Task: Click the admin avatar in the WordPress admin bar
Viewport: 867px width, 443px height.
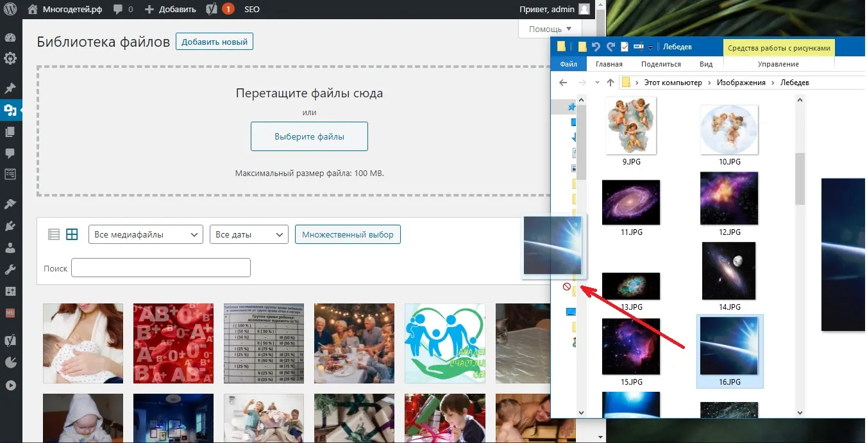Action: (584, 10)
